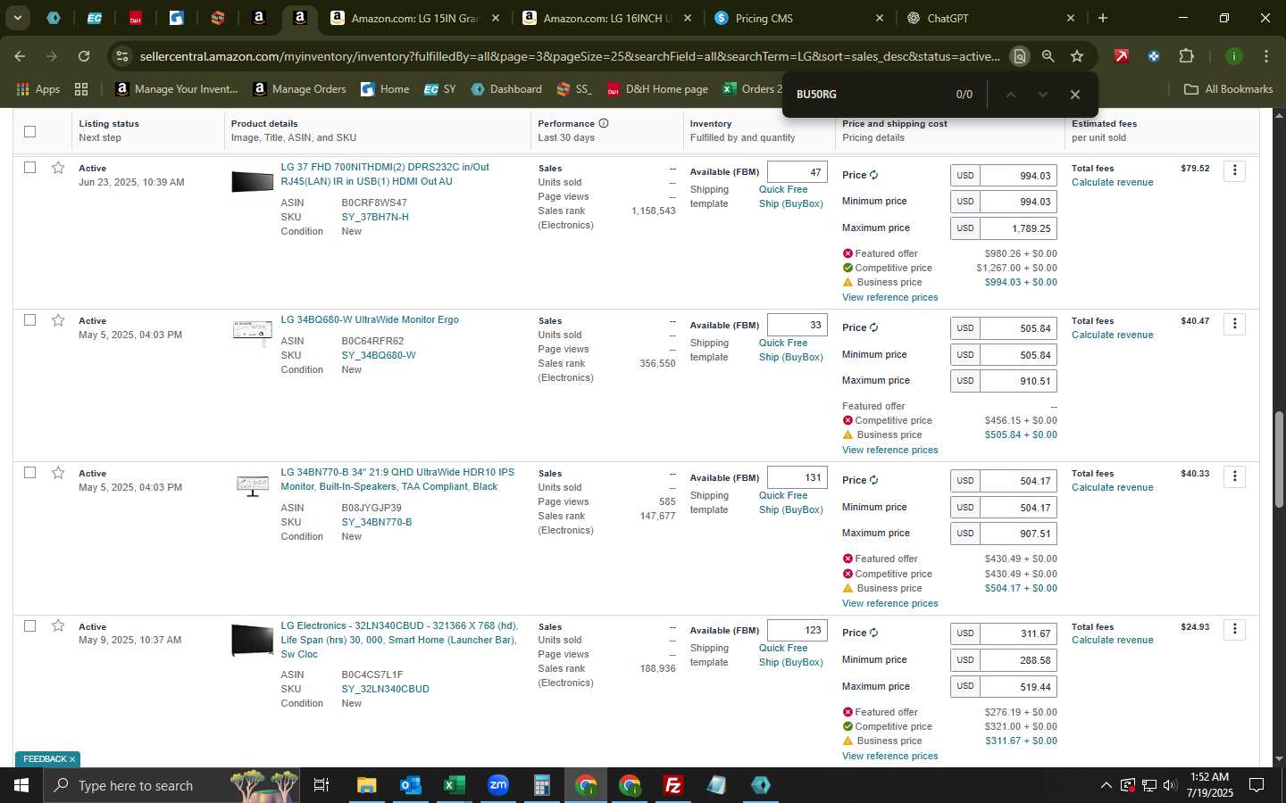Image resolution: width=1286 pixels, height=803 pixels.
Task: Close the find-in-page bar
Action: coord(1075,95)
